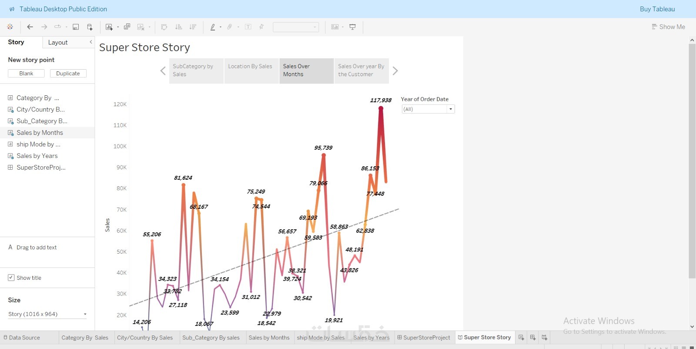The height and width of the screenshot is (349, 696).
Task: Click the Undo back arrow
Action: tap(30, 27)
